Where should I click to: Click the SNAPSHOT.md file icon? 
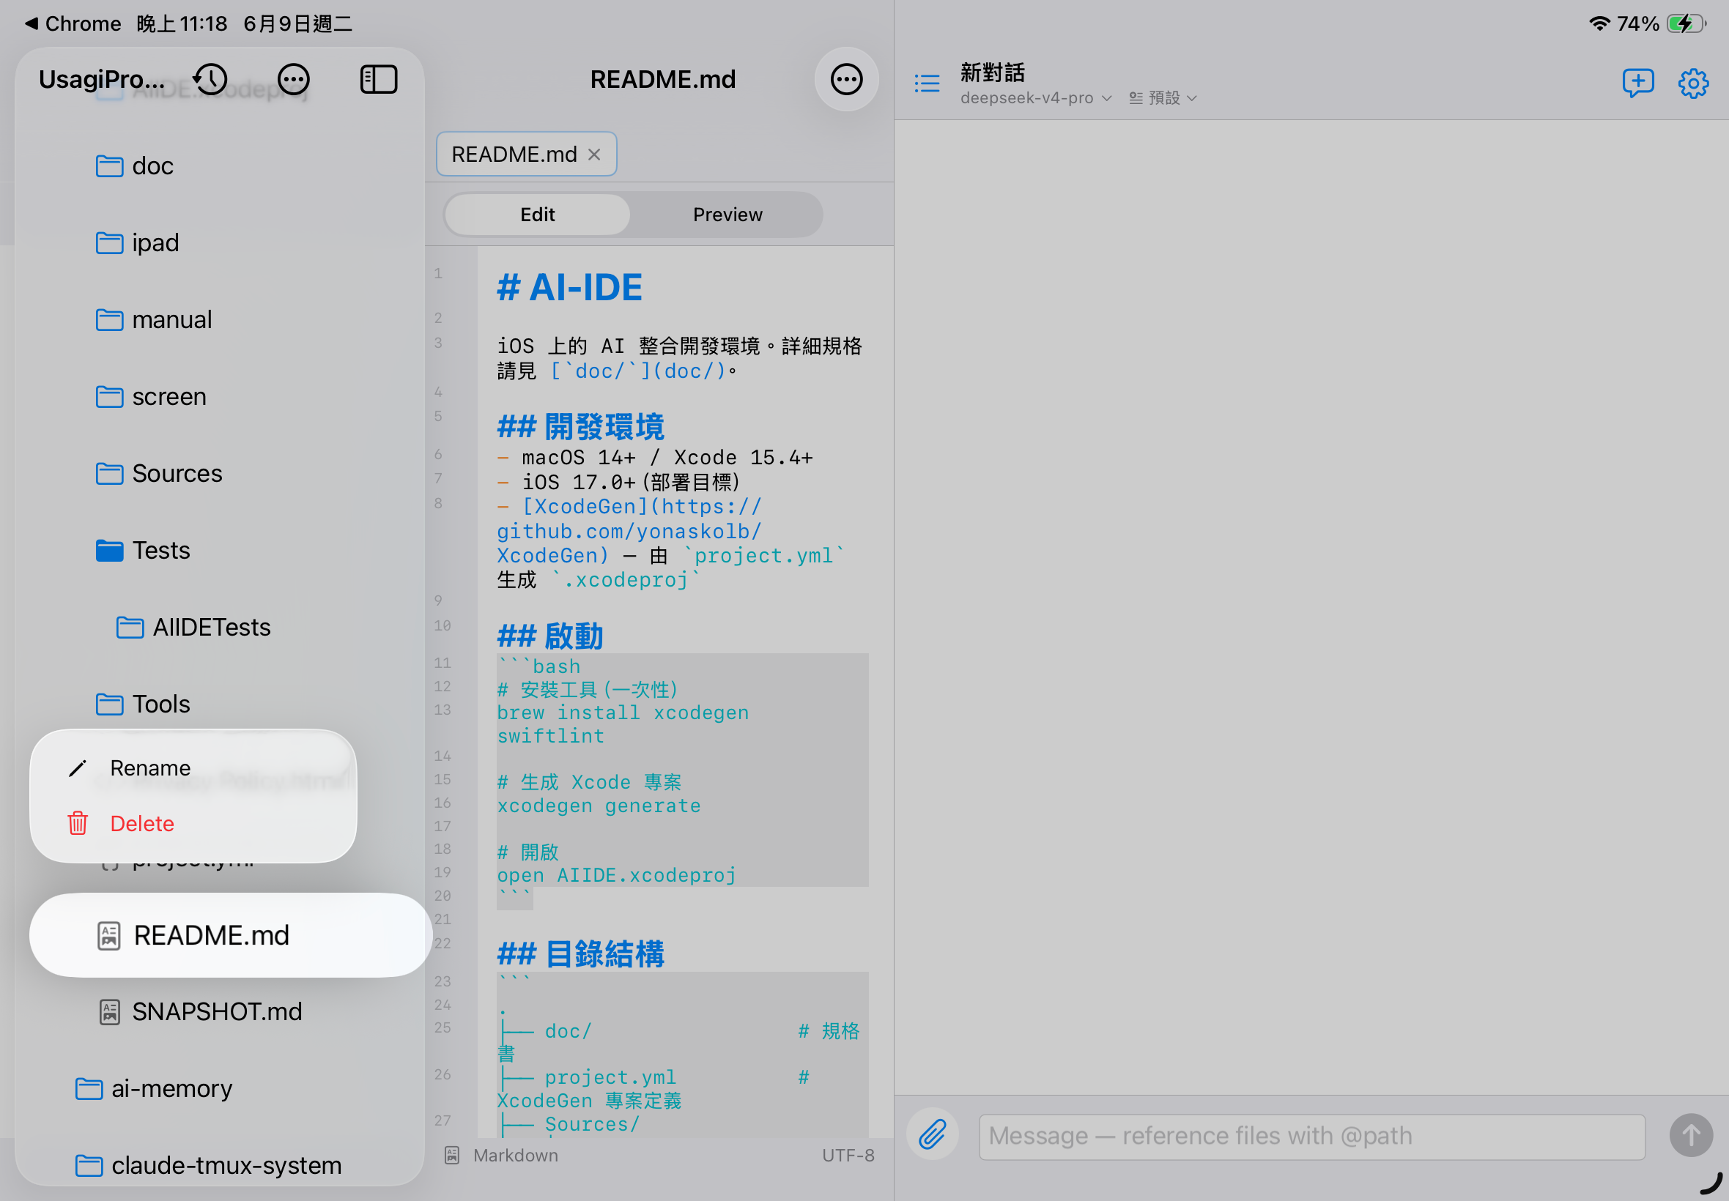tap(109, 1011)
